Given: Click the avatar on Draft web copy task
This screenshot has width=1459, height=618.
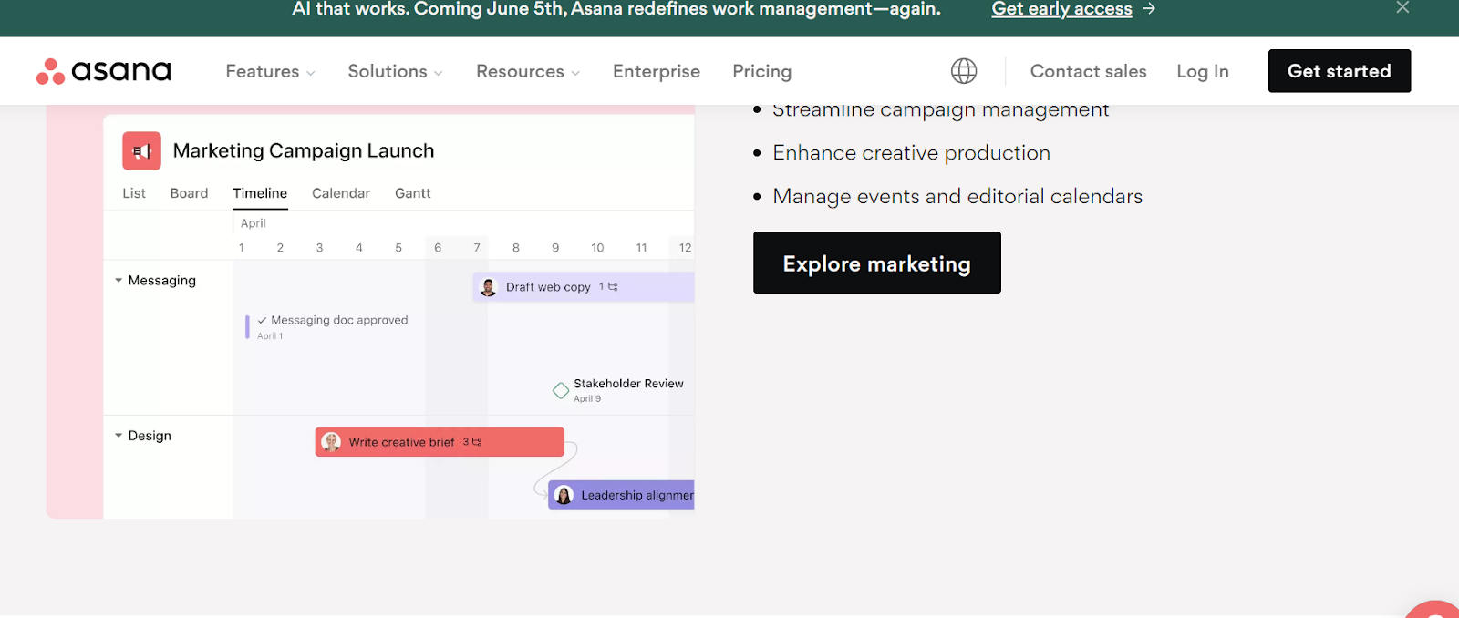Looking at the screenshot, I should [489, 287].
